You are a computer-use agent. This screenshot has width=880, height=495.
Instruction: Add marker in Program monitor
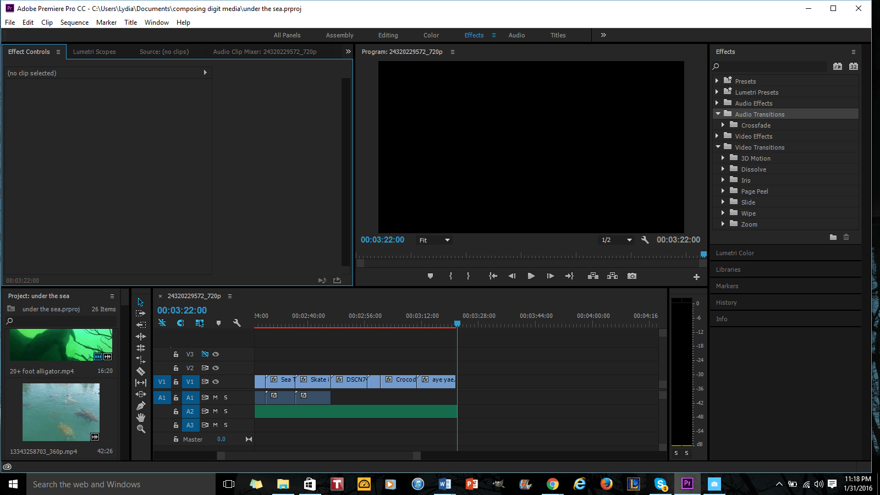click(430, 276)
